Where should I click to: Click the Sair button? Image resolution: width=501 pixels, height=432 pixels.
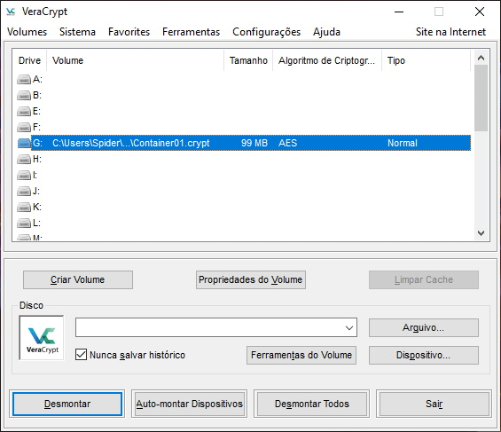(434, 404)
